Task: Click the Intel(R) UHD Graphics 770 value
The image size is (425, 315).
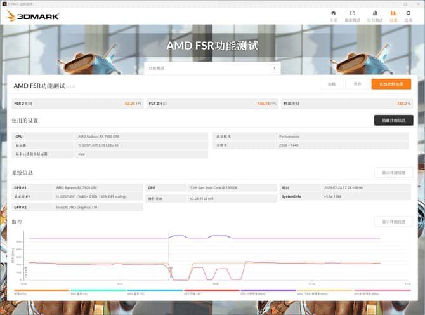Action: tap(76, 207)
